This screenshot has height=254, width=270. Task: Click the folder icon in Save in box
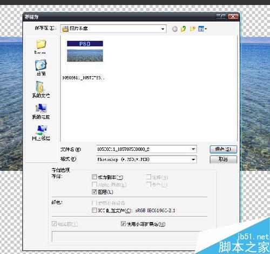65,29
